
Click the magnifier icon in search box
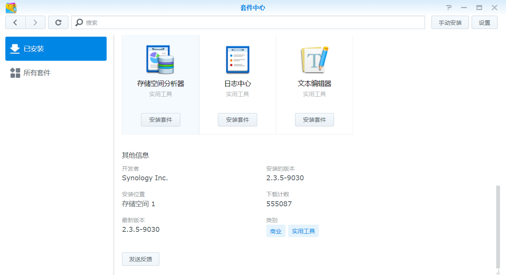(x=79, y=23)
